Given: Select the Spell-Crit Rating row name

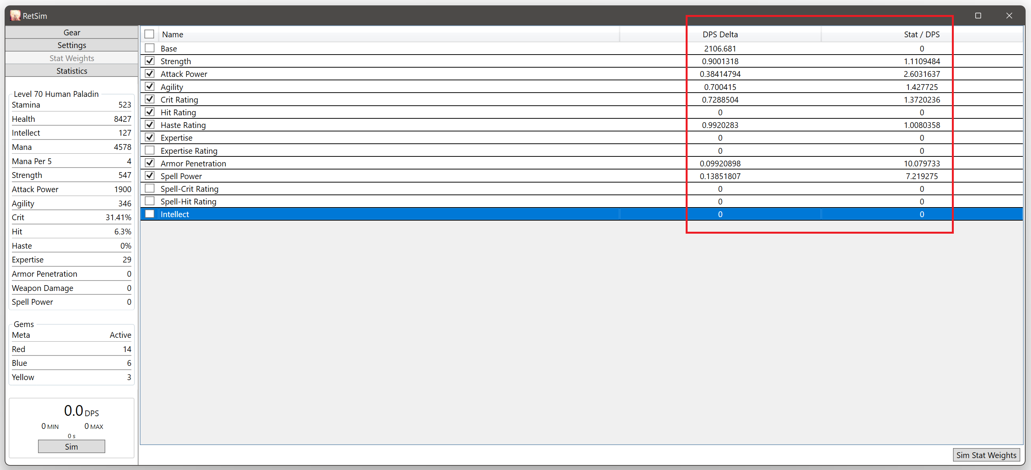Looking at the screenshot, I should pos(189,189).
